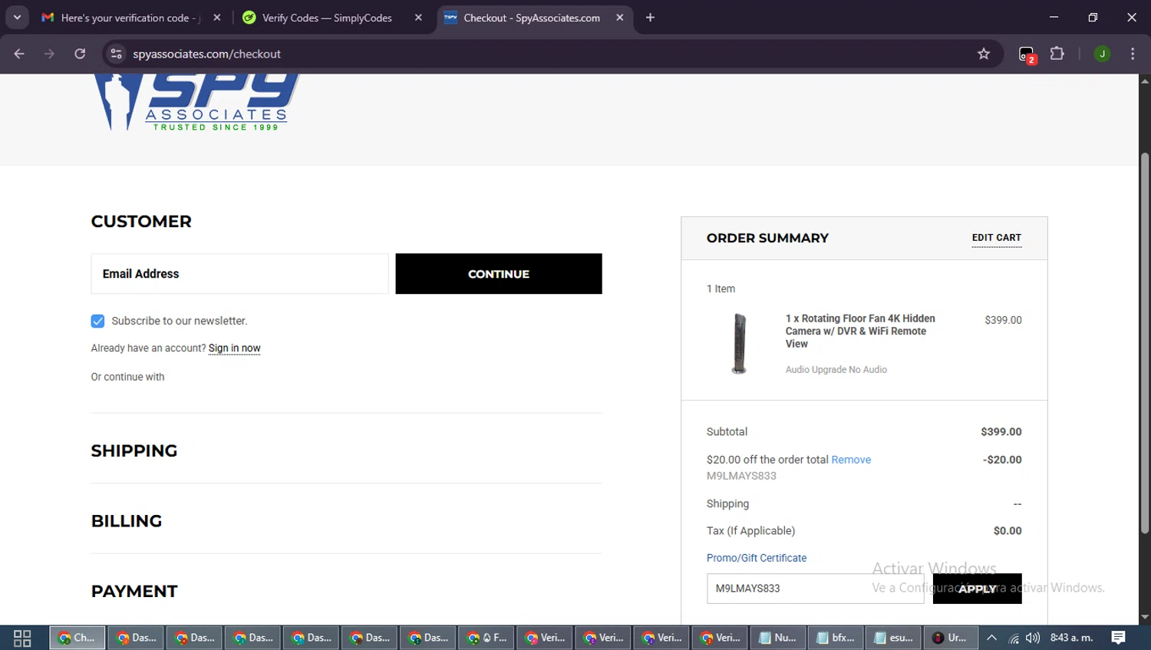The height and width of the screenshot is (650, 1151).
Task: Show hidden system tray icons
Action: click(x=991, y=638)
